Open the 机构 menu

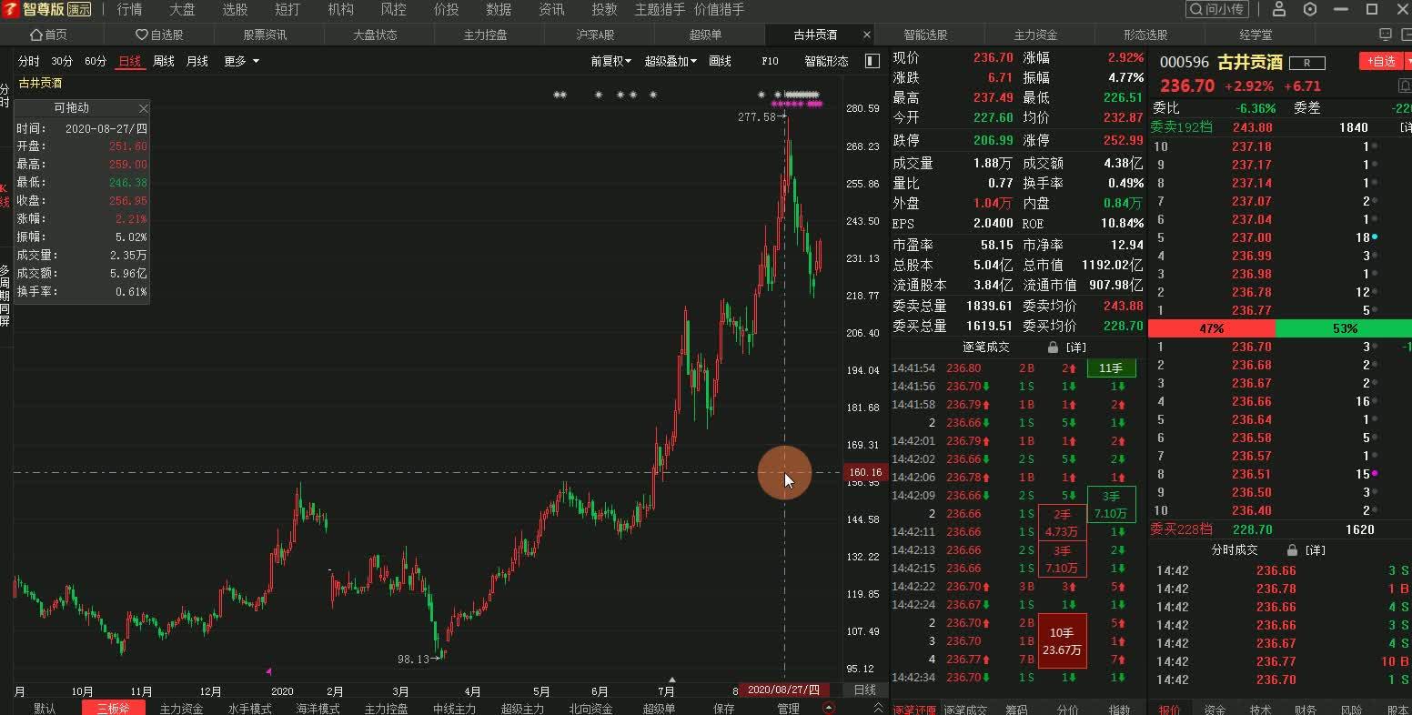coord(340,9)
